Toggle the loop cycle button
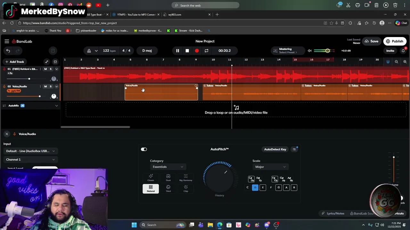410x230 pixels. [206, 50]
